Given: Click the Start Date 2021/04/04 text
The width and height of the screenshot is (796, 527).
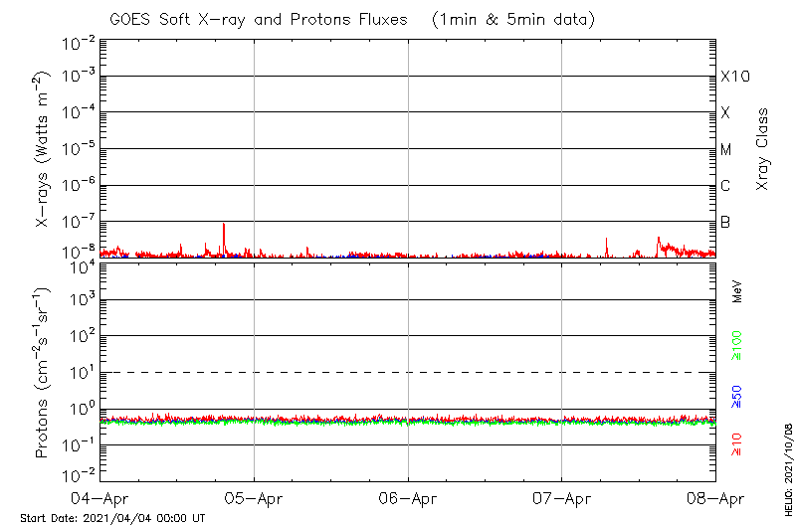Looking at the screenshot, I should tap(112, 518).
